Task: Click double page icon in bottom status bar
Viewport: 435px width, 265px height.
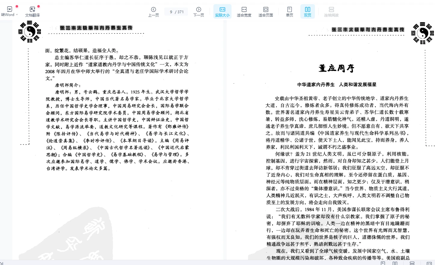Action: point(395,263)
